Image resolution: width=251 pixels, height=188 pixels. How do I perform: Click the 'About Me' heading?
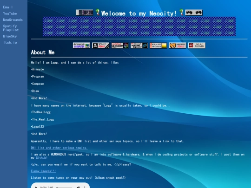tap(43, 52)
